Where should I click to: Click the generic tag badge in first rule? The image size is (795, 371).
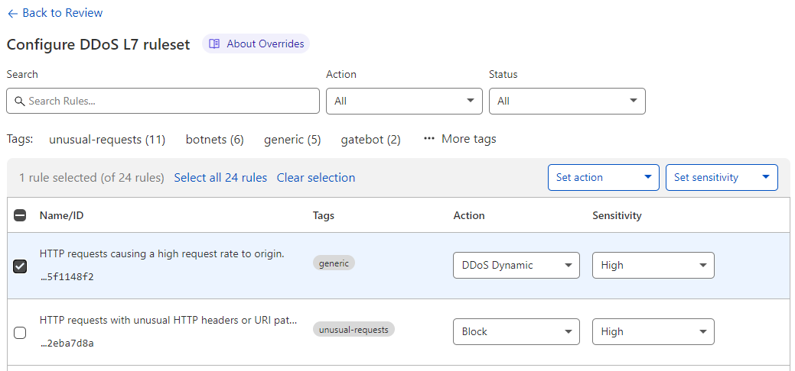click(334, 263)
